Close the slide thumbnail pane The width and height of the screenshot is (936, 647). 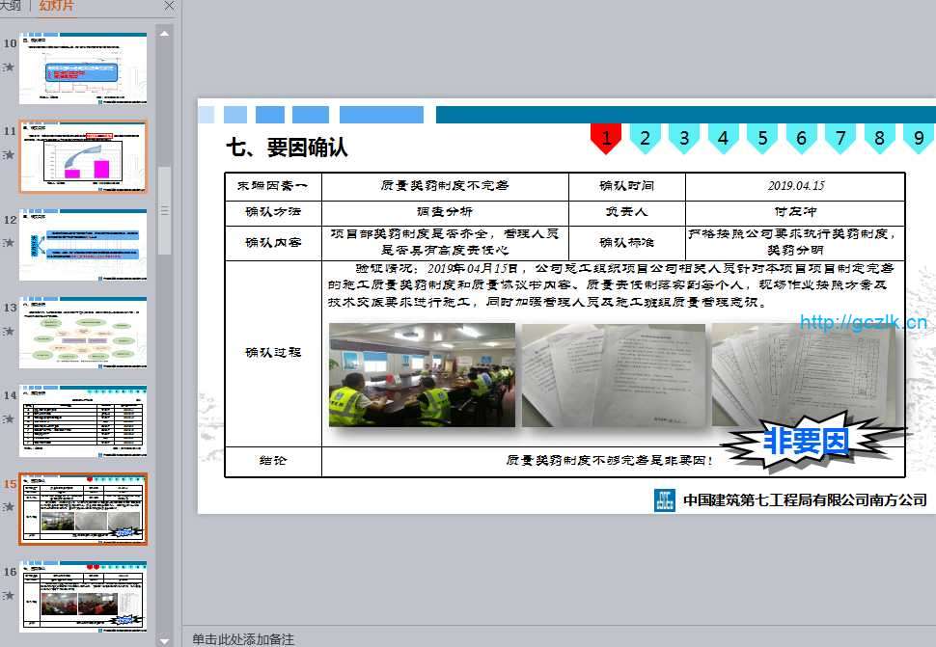170,6
